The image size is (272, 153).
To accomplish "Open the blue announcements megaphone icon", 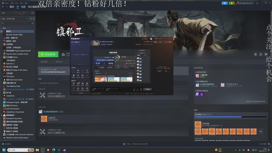I will pyautogui.click(x=224, y=3).
